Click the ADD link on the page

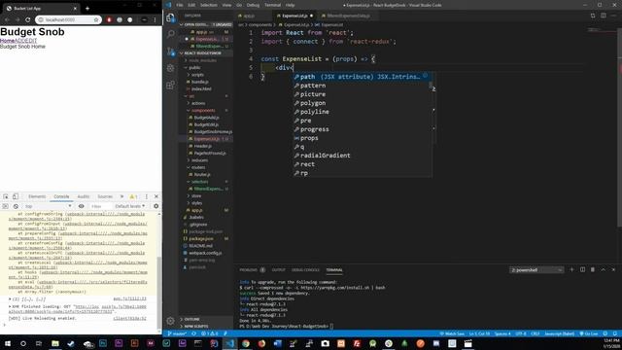coord(19,41)
